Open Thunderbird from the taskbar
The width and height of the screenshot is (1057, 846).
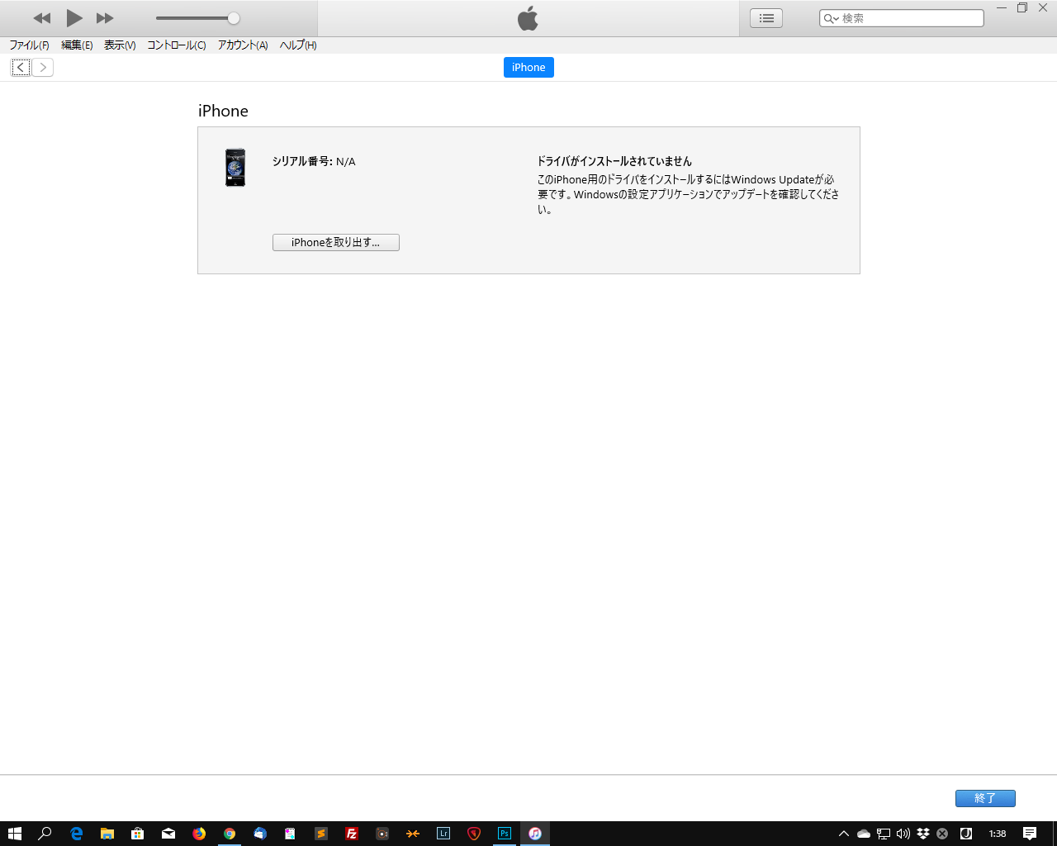point(260,834)
